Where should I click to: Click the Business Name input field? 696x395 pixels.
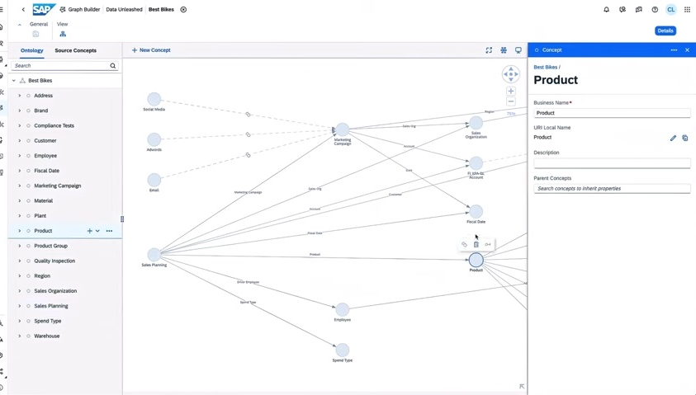612,113
